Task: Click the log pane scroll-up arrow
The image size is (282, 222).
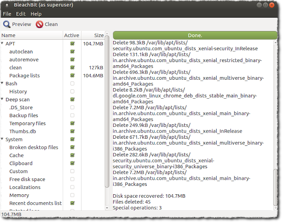Action: [275, 43]
